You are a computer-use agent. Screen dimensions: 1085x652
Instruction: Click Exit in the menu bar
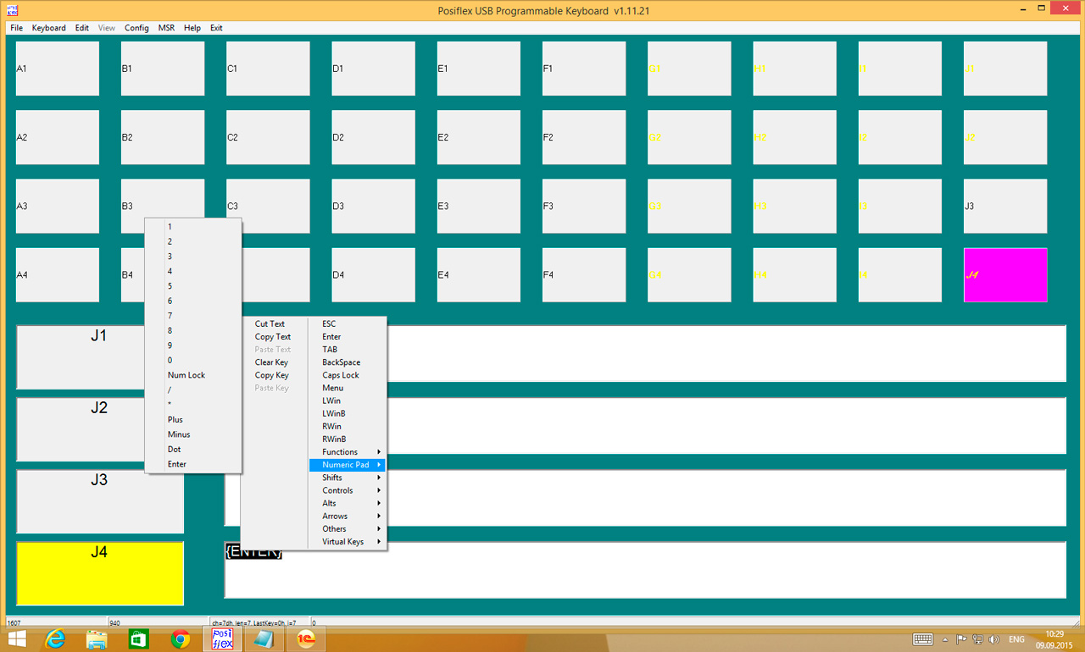click(216, 28)
